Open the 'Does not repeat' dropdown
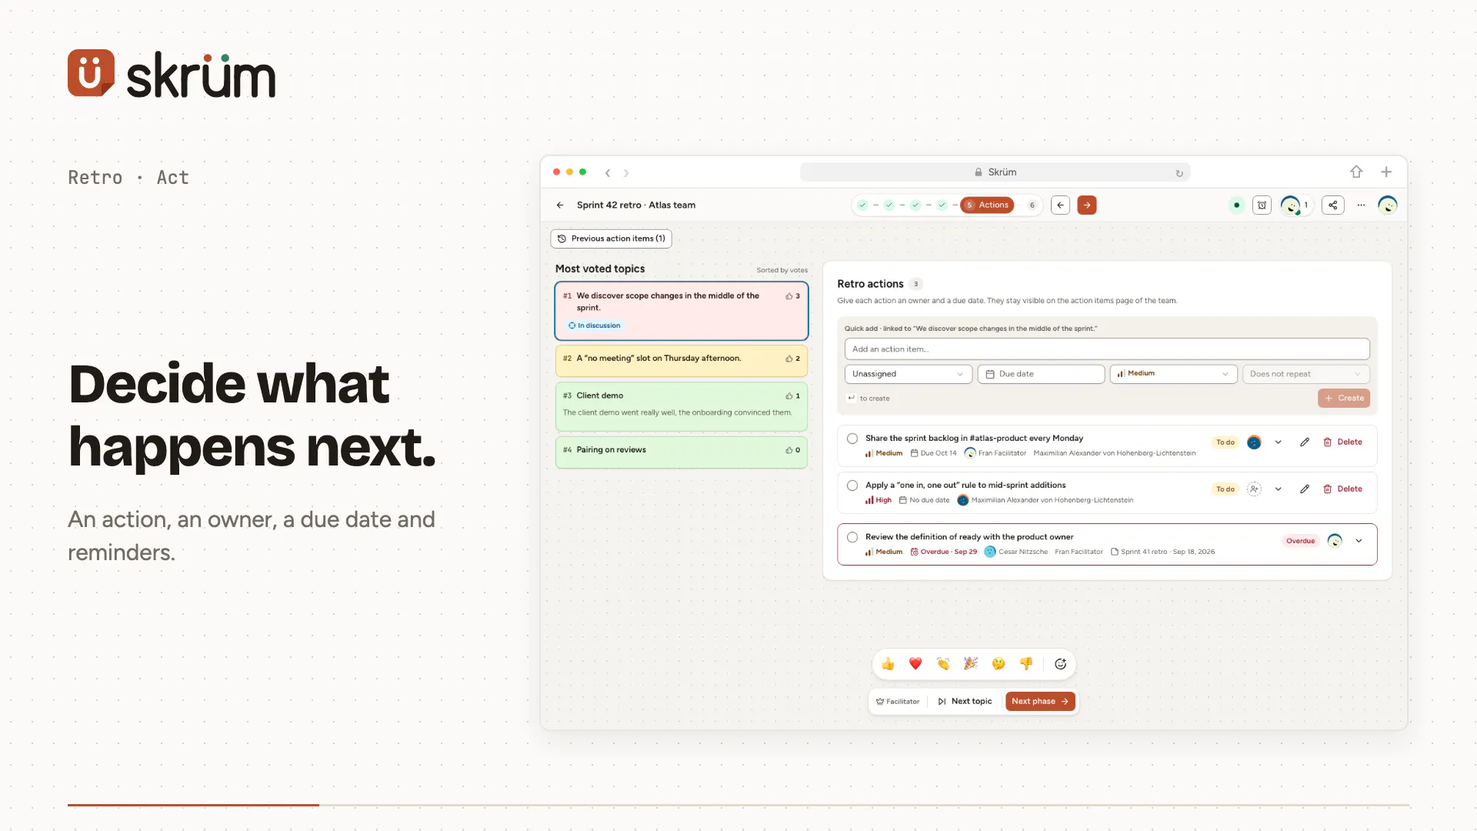 [x=1305, y=374]
